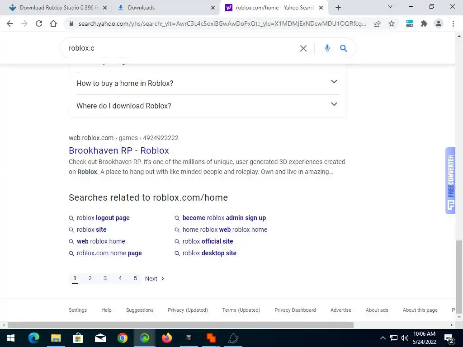This screenshot has height=347, width=463.
Task: Open Advertise footer link
Action: point(341,310)
